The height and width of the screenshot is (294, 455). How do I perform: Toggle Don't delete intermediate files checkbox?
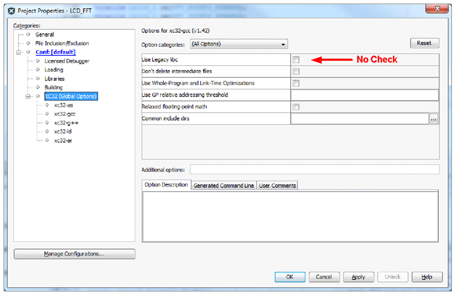[296, 72]
